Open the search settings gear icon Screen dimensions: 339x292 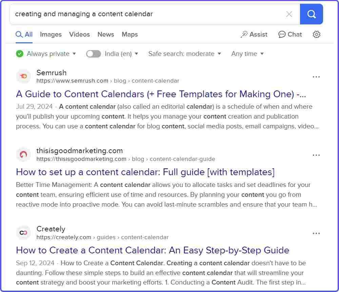(317, 34)
